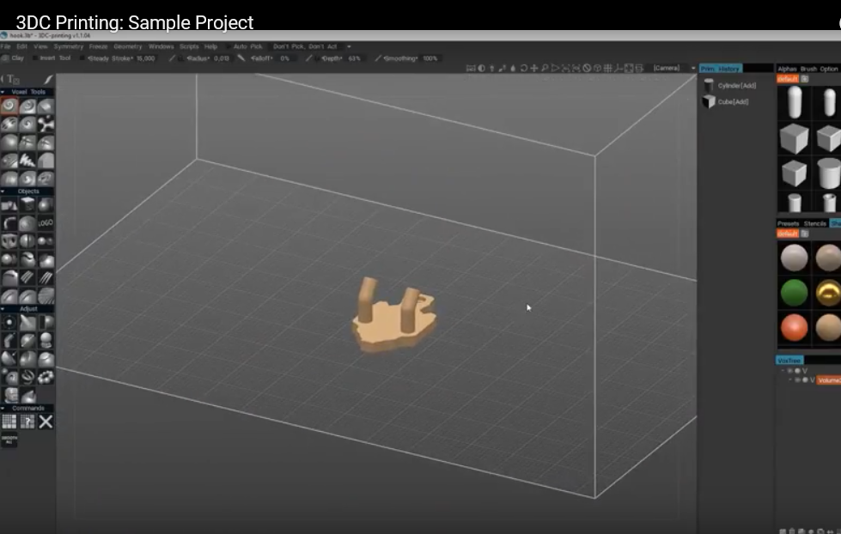Open the Alphas tab

coord(787,69)
